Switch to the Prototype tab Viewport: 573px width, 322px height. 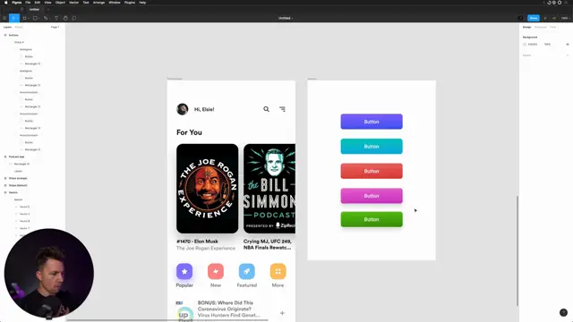pyautogui.click(x=541, y=27)
